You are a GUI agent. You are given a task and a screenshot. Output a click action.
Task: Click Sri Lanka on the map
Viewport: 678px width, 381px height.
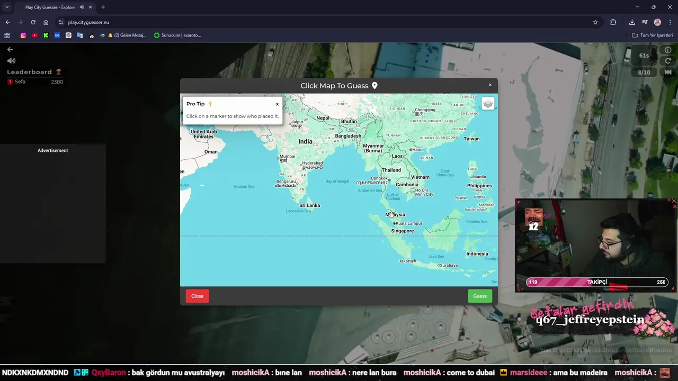pos(309,205)
